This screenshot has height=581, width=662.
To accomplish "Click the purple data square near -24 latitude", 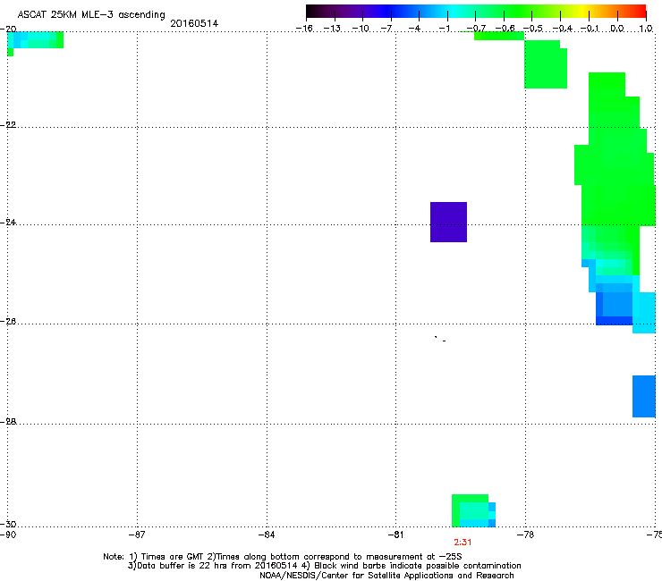I will click(448, 222).
